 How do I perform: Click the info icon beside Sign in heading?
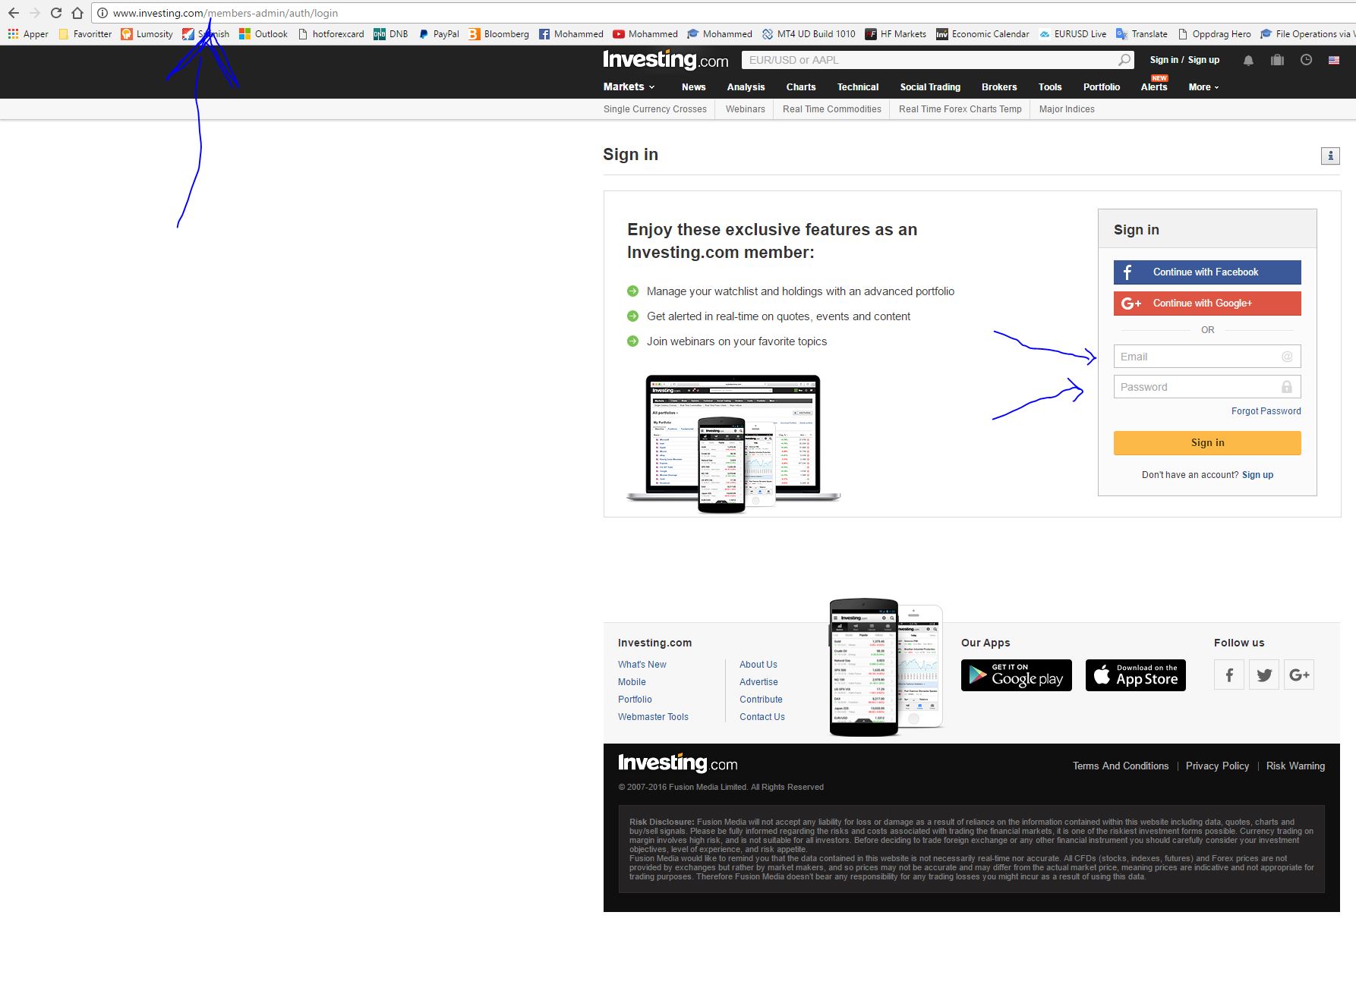pos(1330,156)
